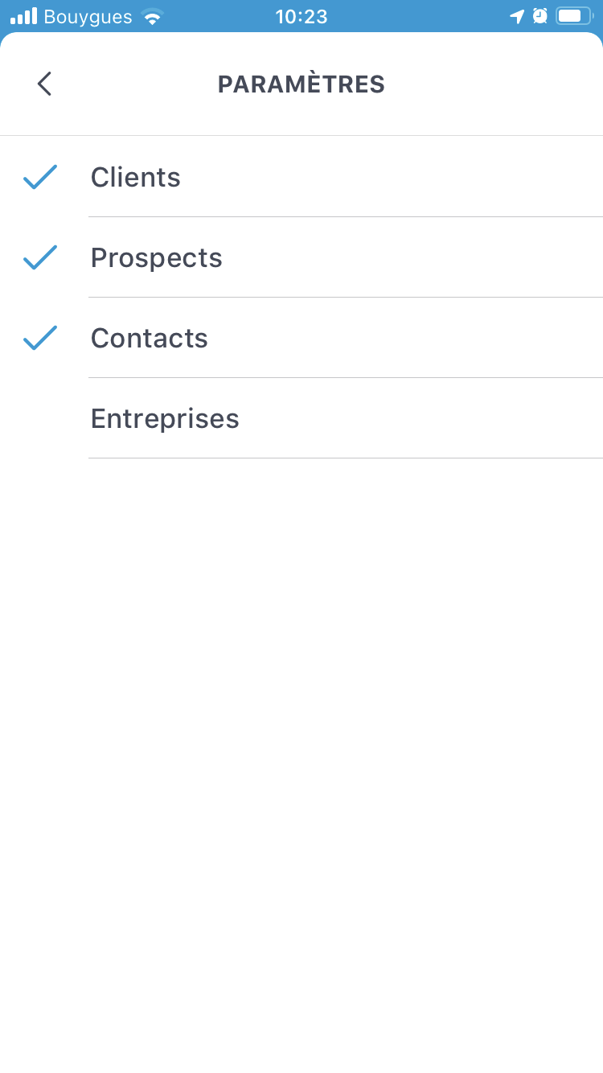Tap the alarm clock status icon

pos(539,16)
